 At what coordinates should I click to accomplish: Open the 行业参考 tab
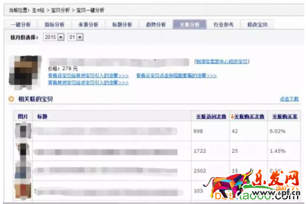(223, 25)
